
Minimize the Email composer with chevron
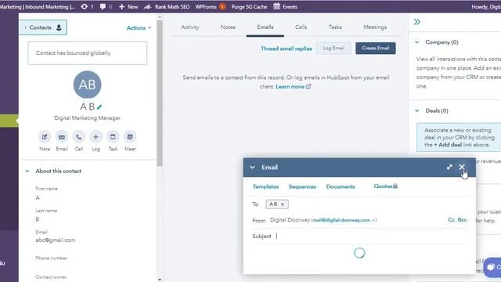click(252, 167)
